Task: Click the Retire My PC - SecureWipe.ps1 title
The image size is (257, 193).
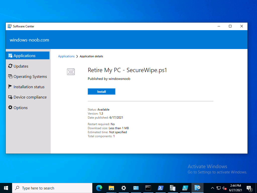Action: [x=127, y=70]
